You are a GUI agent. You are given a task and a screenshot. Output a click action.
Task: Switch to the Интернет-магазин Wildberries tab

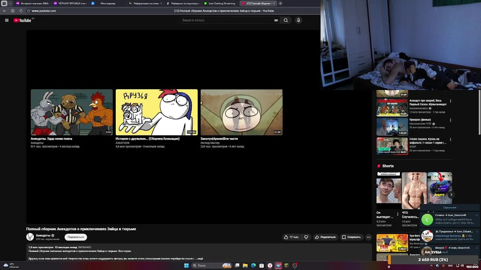pos(32,3)
